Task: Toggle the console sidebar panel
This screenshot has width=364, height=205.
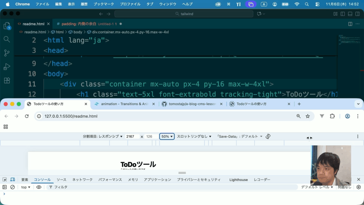Action: click(5, 187)
